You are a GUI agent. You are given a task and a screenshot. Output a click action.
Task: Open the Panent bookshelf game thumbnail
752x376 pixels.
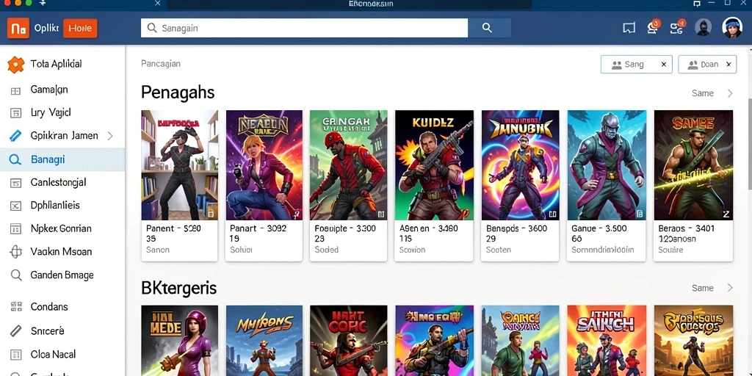point(180,165)
